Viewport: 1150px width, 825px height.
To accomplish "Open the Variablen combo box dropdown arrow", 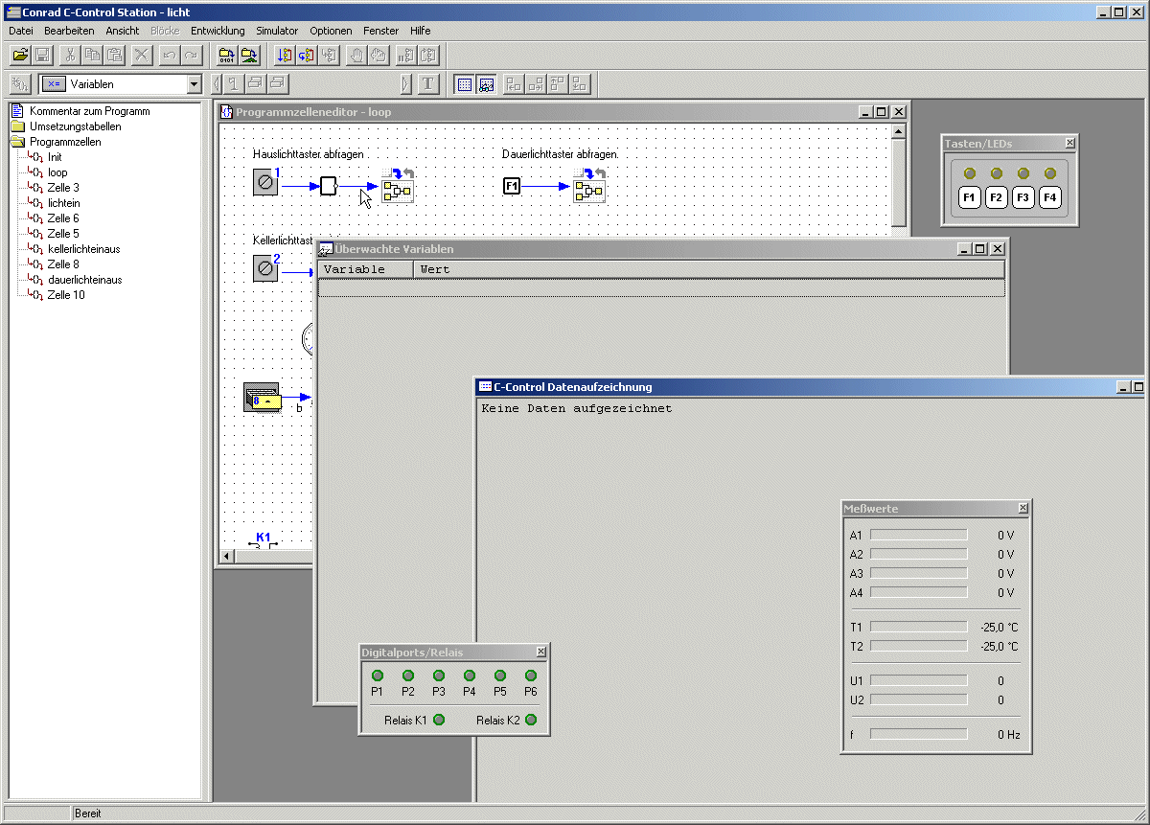I will (x=195, y=84).
